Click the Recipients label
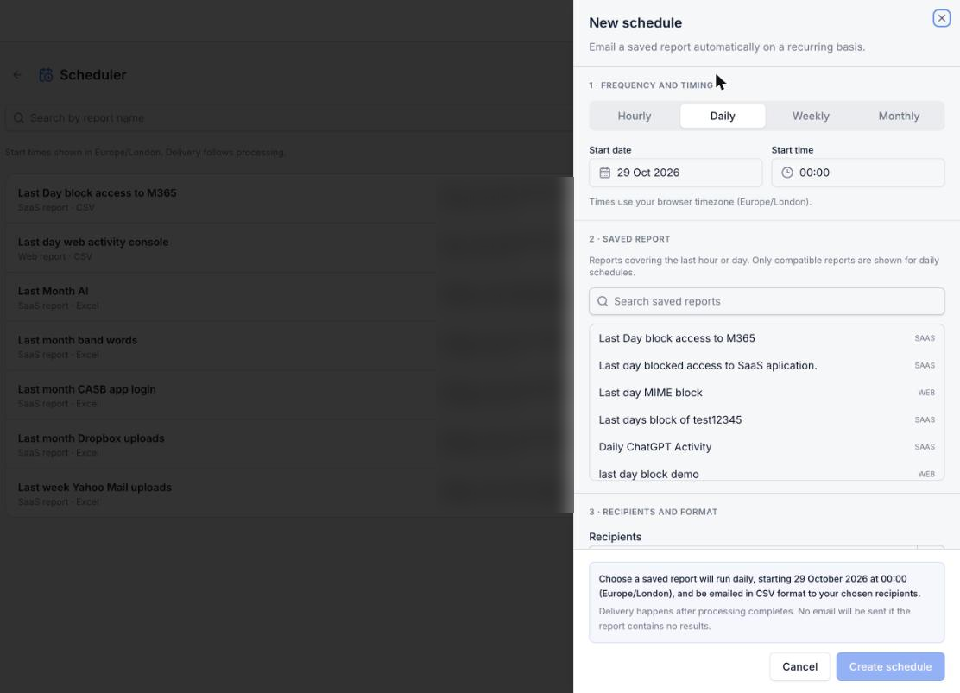 coord(615,537)
